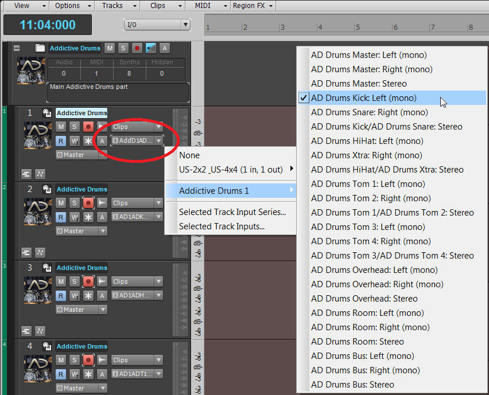Show track 2 lanes button
489x395 pixels.
[x=26, y=253]
